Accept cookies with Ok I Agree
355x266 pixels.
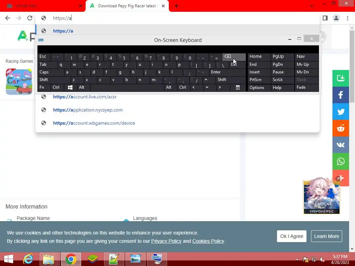[x=292, y=236]
